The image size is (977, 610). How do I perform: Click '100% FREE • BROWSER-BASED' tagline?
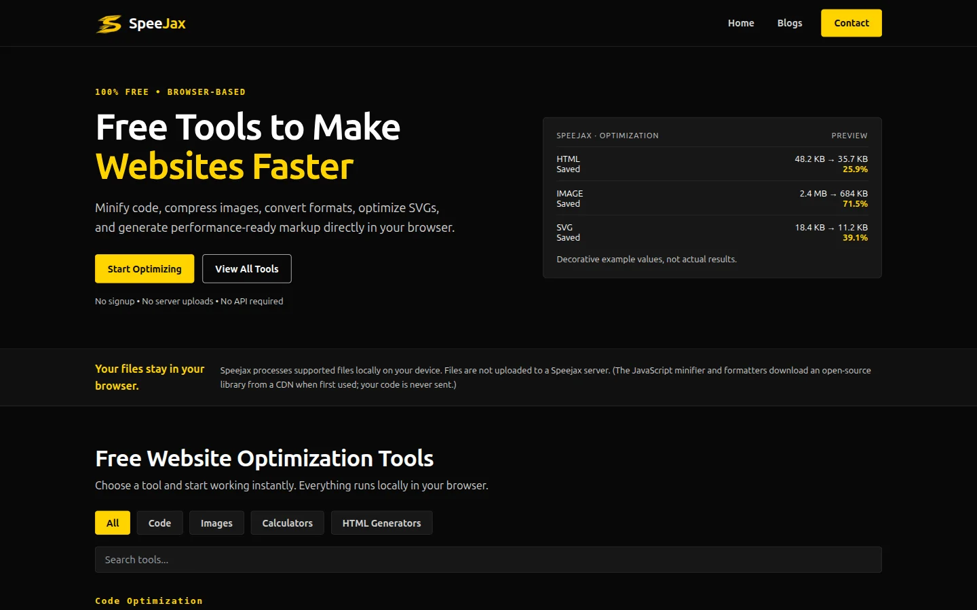(x=170, y=92)
